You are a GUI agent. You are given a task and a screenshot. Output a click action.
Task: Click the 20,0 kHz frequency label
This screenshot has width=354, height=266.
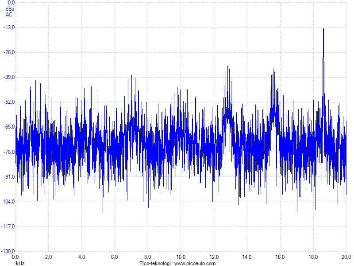point(346,257)
